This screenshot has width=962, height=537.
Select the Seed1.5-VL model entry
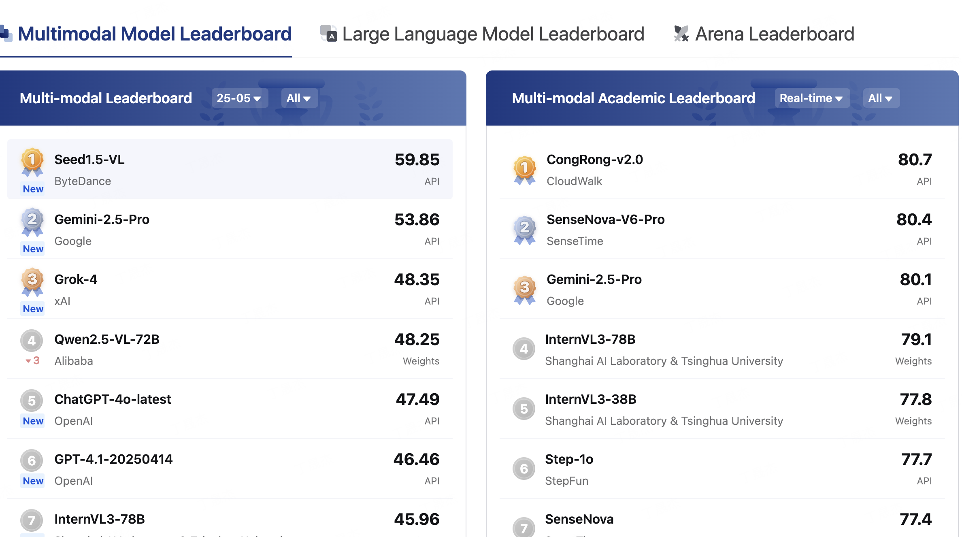tap(89, 159)
